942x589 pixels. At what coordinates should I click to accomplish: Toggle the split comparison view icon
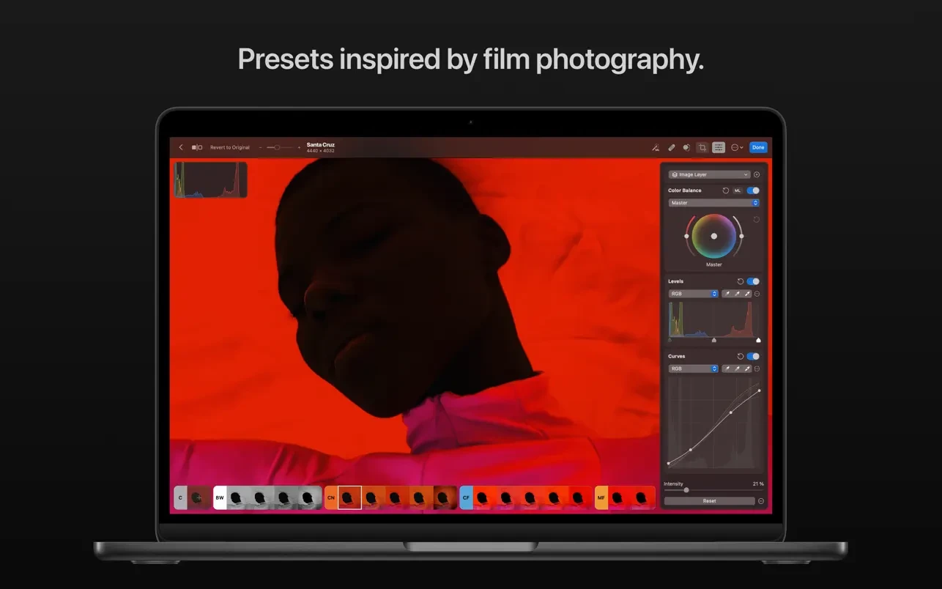coord(197,147)
